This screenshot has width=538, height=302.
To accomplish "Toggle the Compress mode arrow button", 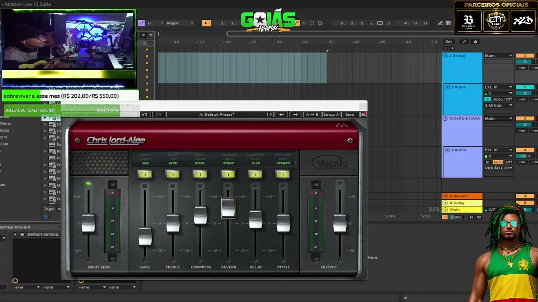I will tap(200, 174).
